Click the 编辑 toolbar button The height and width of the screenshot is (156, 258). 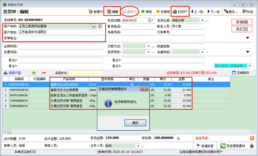click(x=112, y=12)
